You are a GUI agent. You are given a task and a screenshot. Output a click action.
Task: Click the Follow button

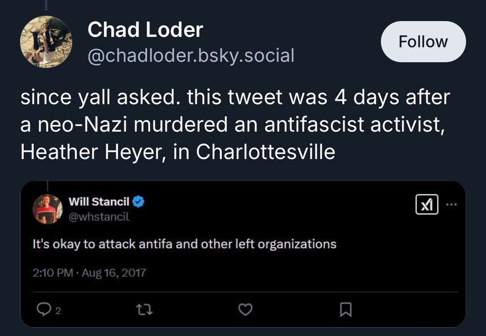pyautogui.click(x=423, y=42)
